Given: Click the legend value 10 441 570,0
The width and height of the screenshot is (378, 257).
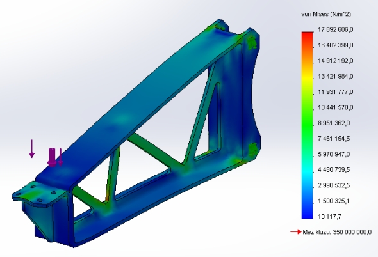Looking at the screenshot, I should point(336,107).
